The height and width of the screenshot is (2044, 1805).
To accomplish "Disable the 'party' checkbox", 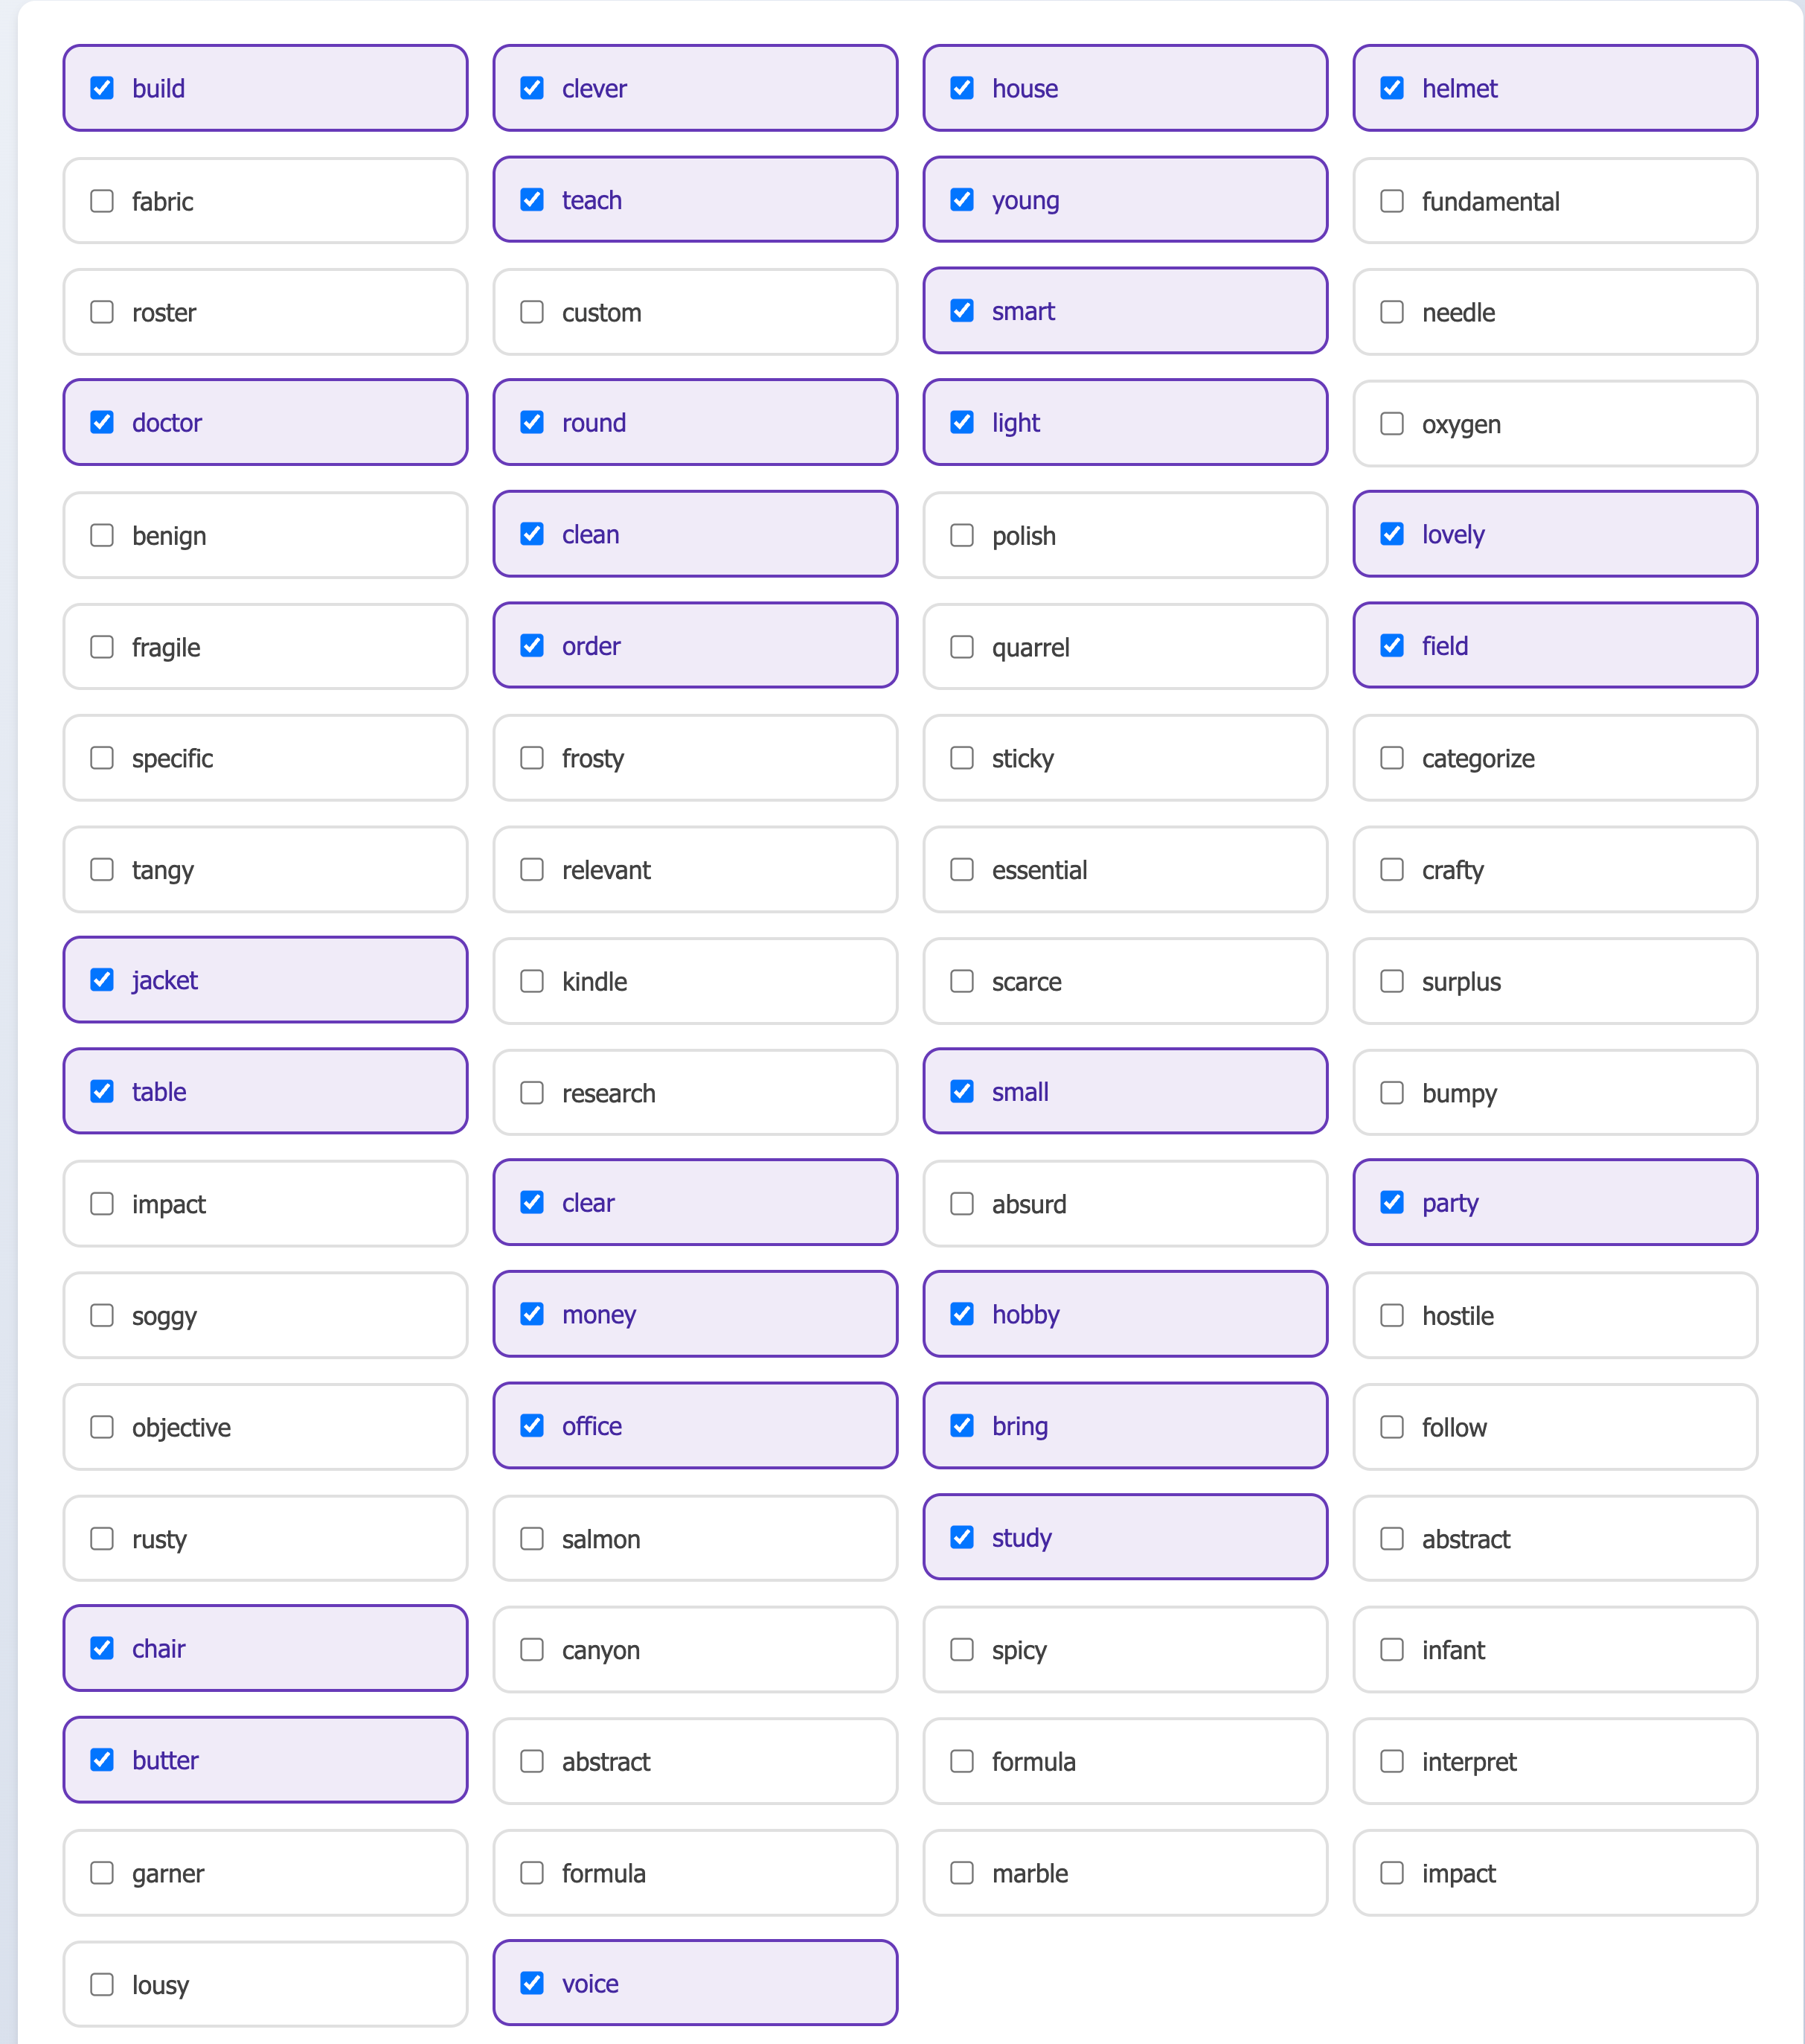I will 1391,1202.
